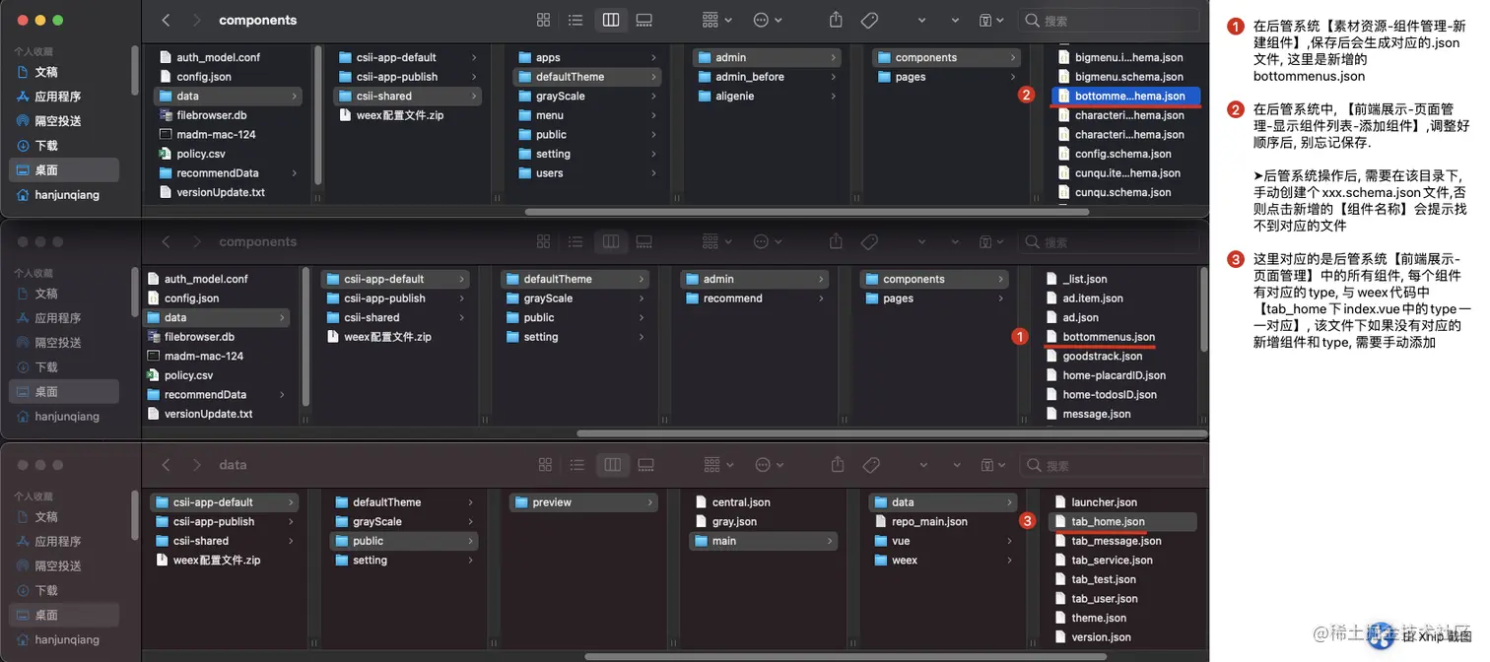Viewport: 1490px width, 662px height.
Task: Switch top components window to list view
Action: tap(576, 20)
